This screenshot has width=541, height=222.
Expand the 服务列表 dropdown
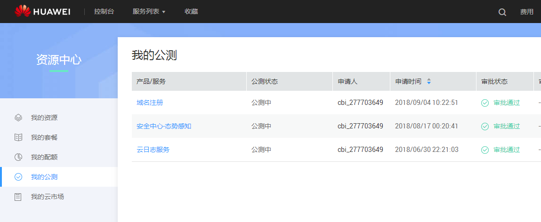[149, 12]
